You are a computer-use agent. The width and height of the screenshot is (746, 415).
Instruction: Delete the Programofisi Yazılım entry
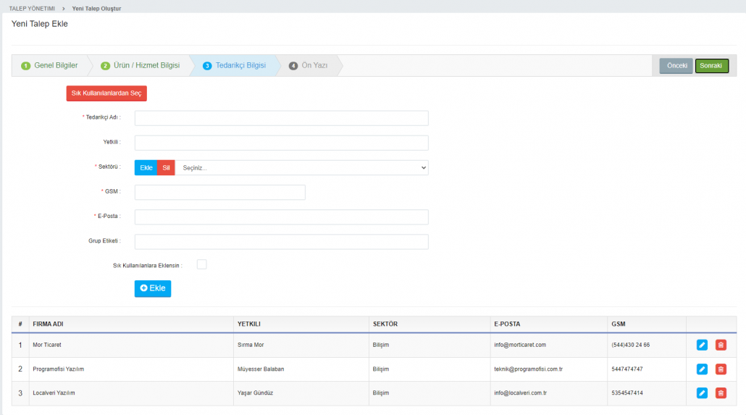721,369
